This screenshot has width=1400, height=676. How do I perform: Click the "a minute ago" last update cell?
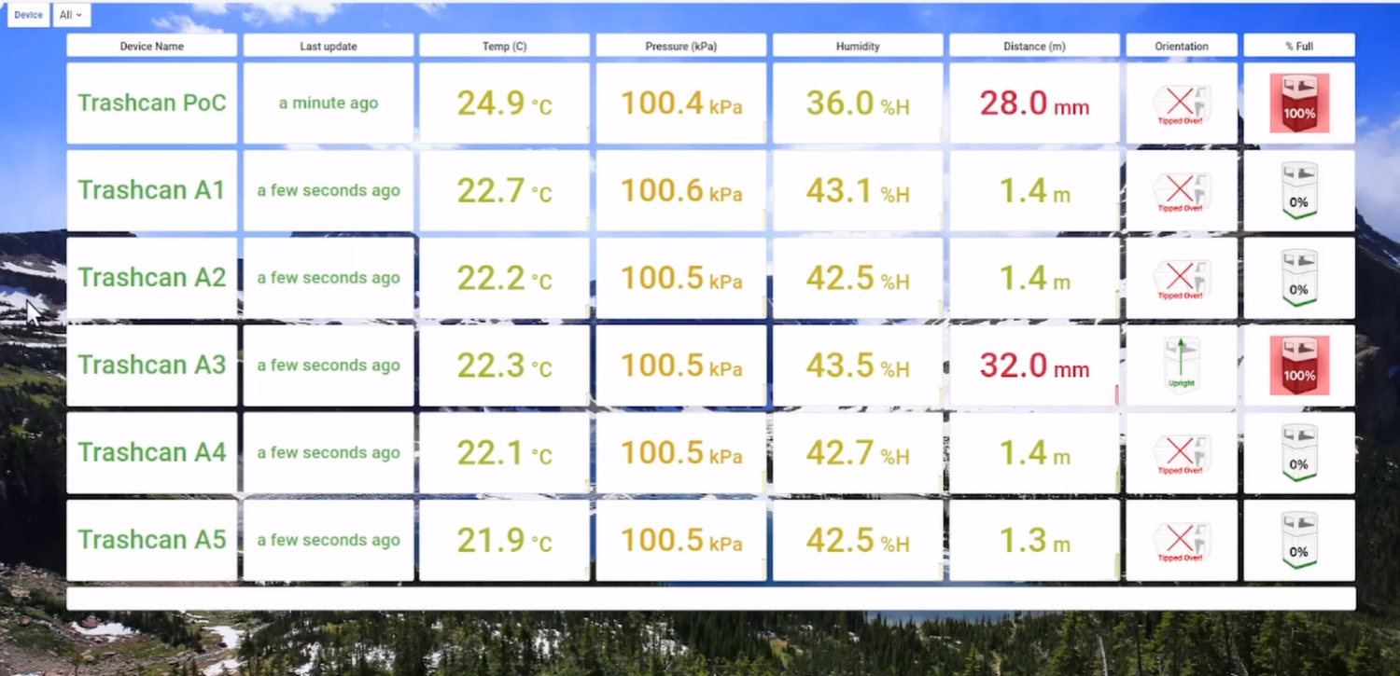(328, 103)
